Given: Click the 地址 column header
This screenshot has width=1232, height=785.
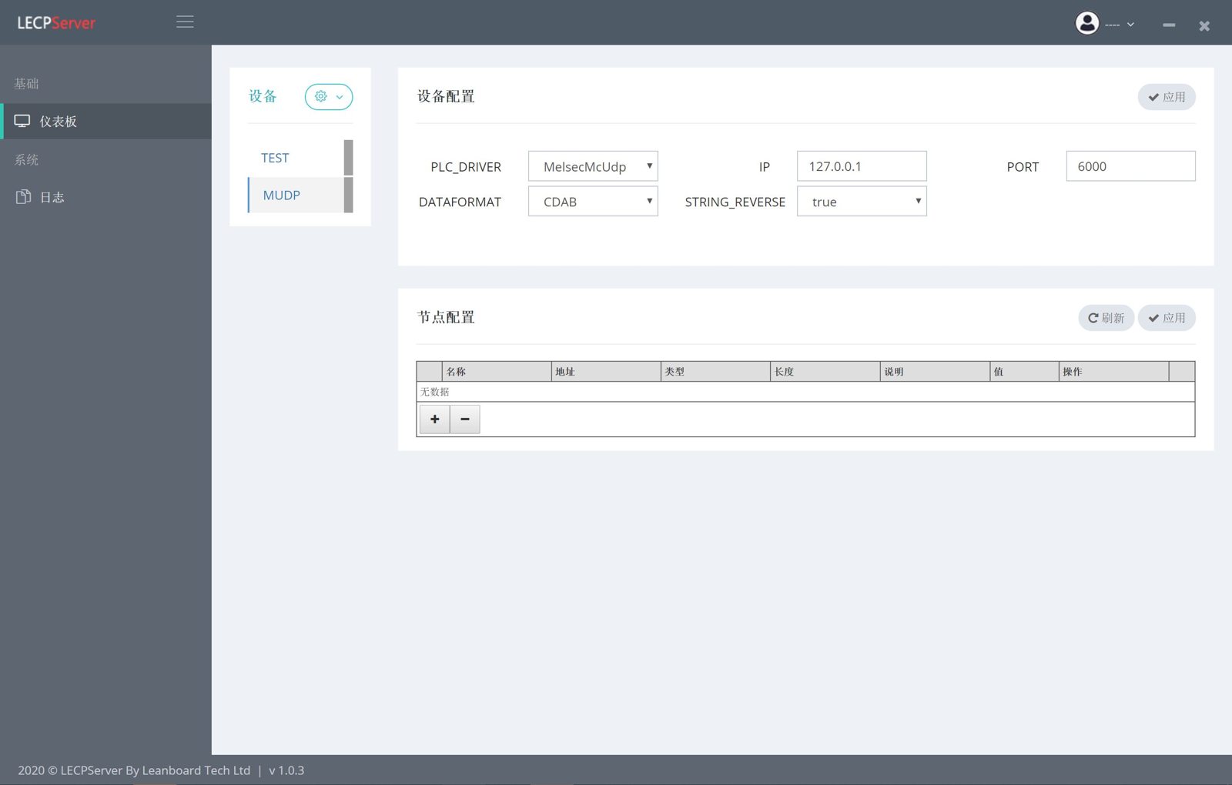Looking at the screenshot, I should coord(606,372).
